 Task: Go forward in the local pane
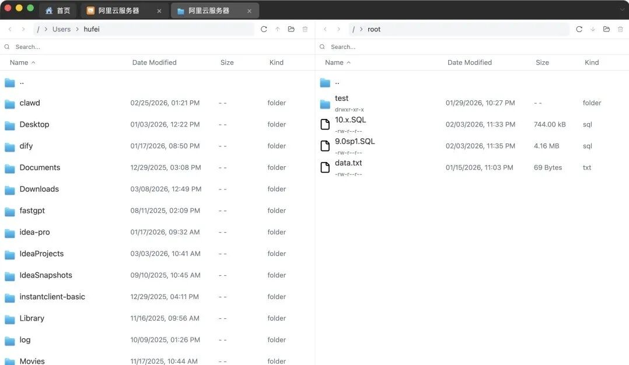tap(23, 29)
